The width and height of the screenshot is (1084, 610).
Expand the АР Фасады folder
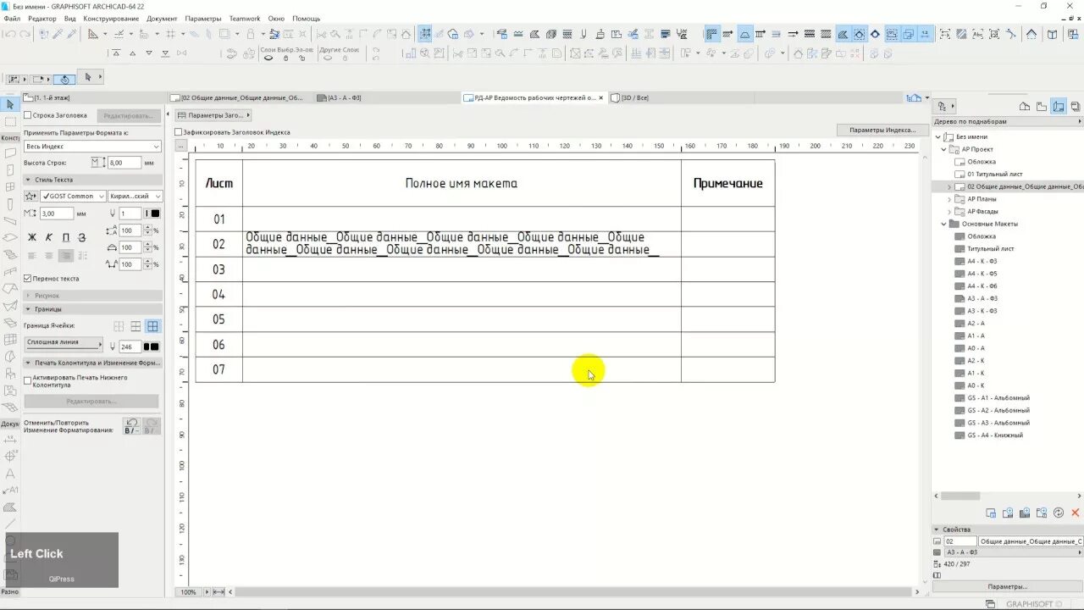(949, 212)
